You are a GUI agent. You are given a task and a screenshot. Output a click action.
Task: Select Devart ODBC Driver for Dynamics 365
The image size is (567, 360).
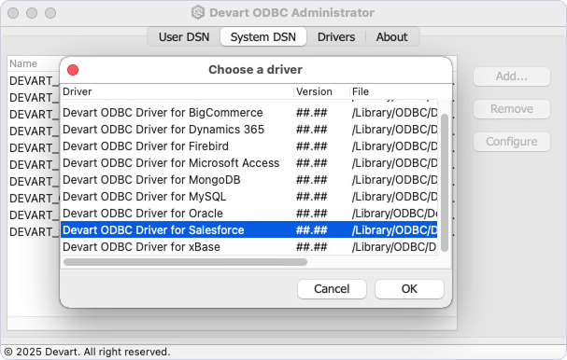click(x=248, y=130)
